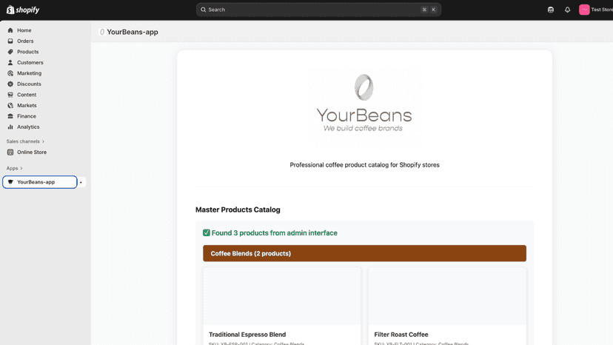Click Traditional Espresso Blend product image
Image resolution: width=613 pixels, height=345 pixels.
click(x=282, y=296)
